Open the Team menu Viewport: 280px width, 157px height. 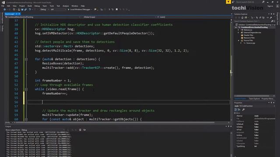point(45,6)
